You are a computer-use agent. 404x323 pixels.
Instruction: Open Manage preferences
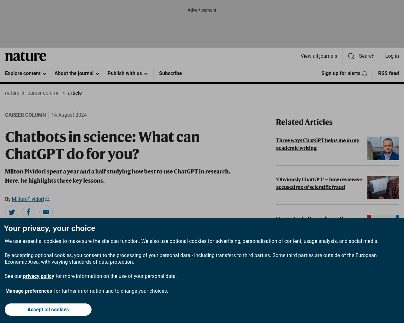[29, 291]
